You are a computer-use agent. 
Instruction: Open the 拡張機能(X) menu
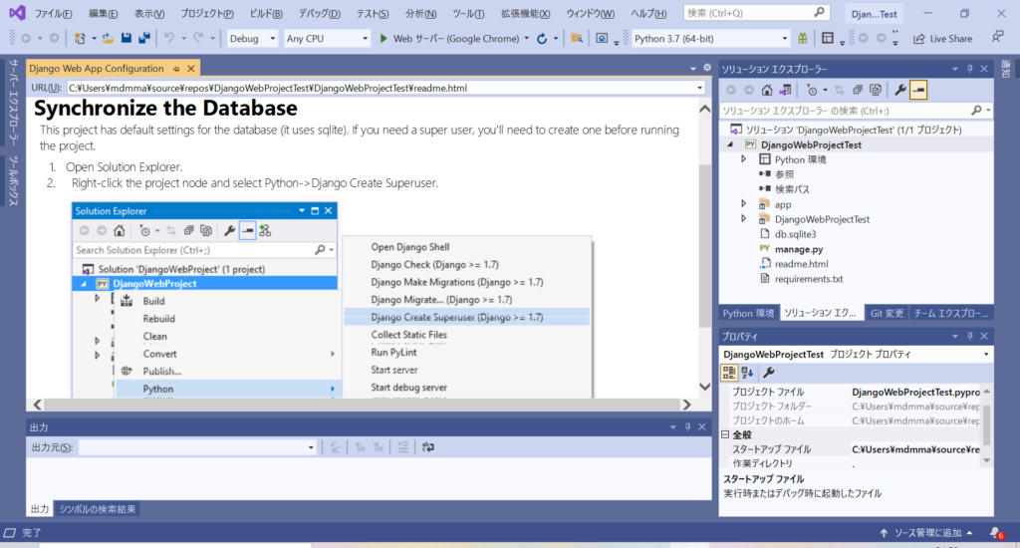coord(525,13)
